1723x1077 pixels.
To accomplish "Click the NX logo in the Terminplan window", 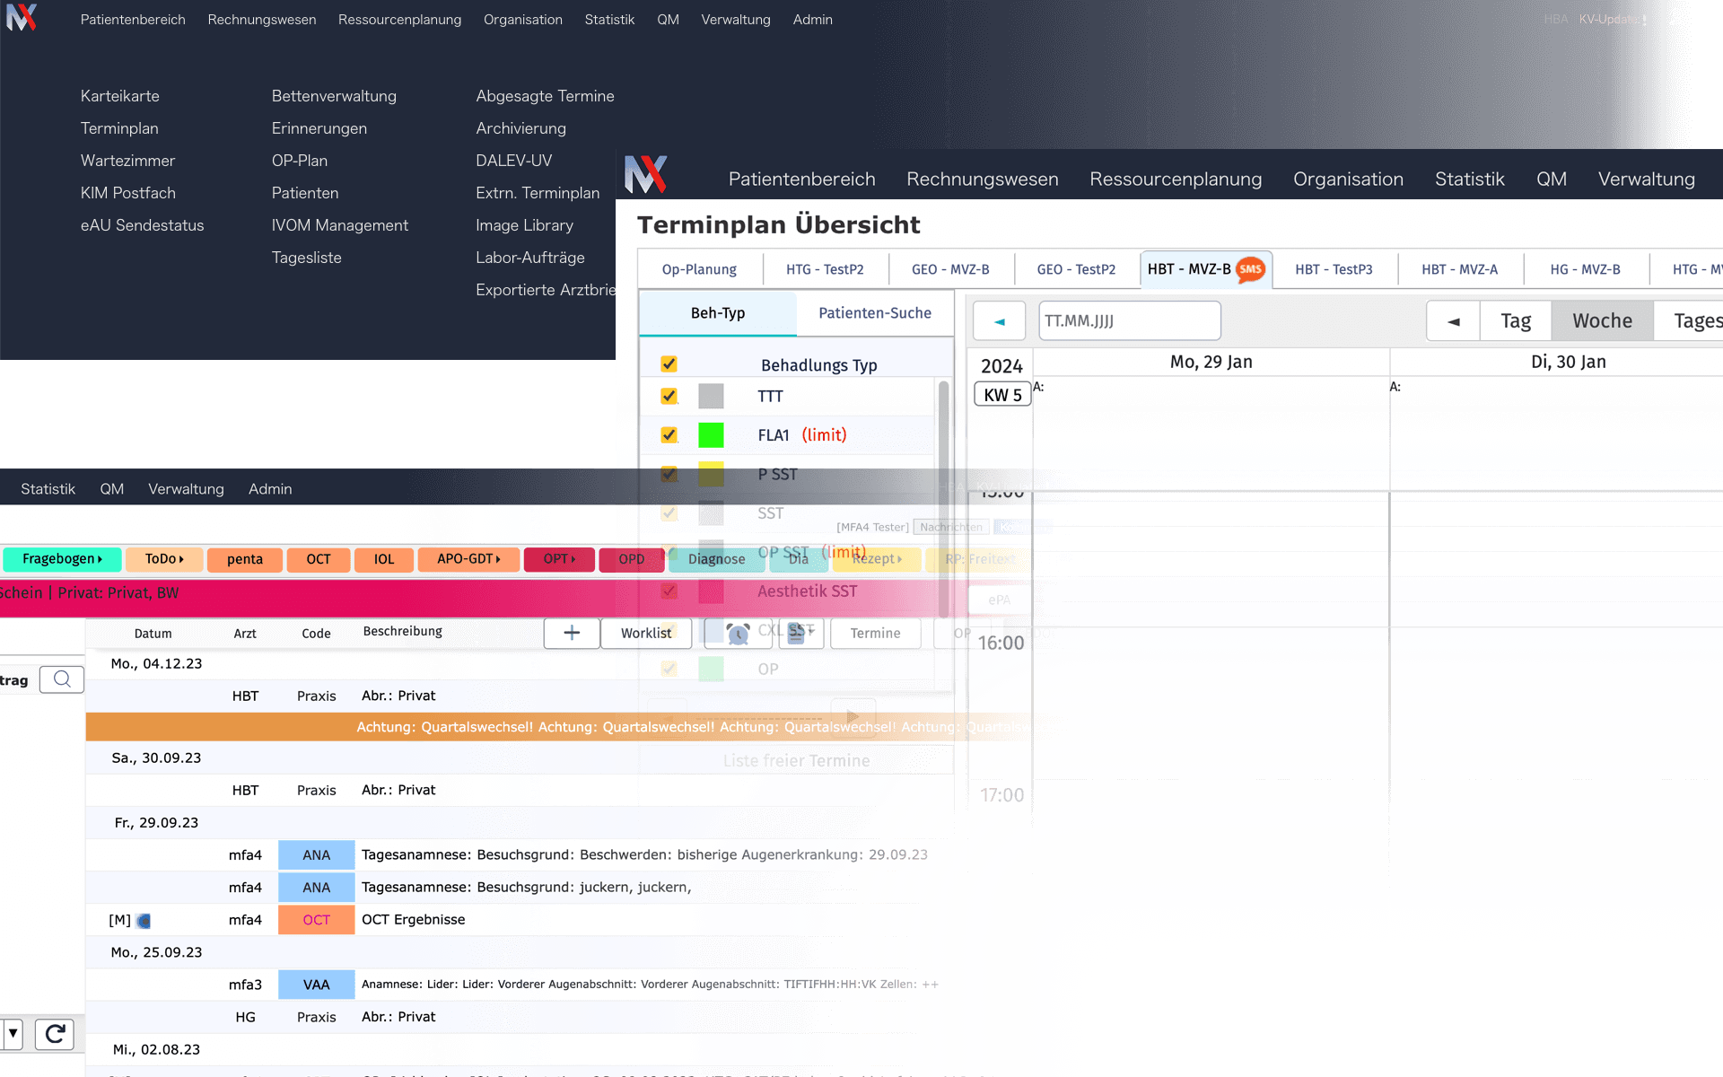I will [646, 174].
